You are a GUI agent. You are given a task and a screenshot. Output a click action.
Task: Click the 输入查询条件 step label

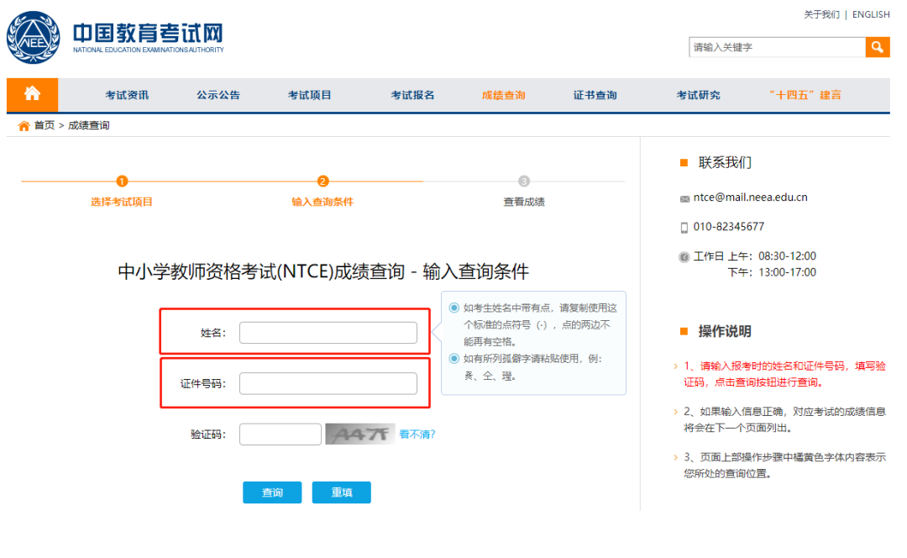[322, 202]
